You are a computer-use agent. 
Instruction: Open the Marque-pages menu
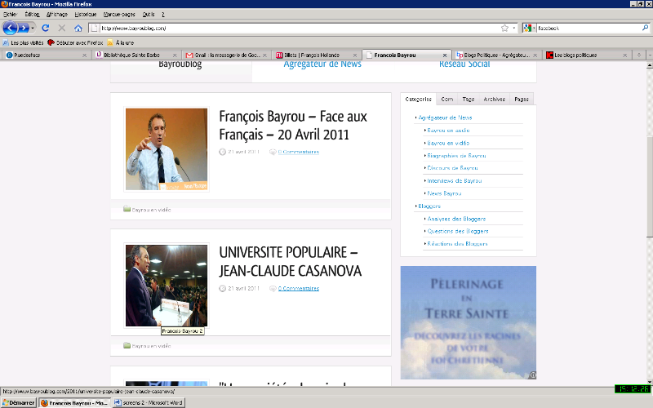point(119,14)
